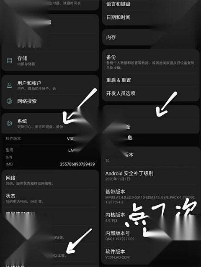
Task: Tap the search icon beside 网络搜索
Action: click(x=9, y=101)
